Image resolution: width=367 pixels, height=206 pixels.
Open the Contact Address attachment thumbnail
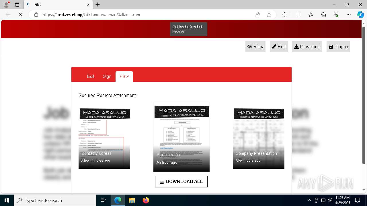(x=104, y=138)
